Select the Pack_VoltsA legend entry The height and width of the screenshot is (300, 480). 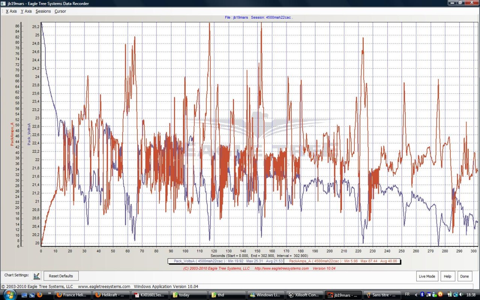(x=226, y=261)
